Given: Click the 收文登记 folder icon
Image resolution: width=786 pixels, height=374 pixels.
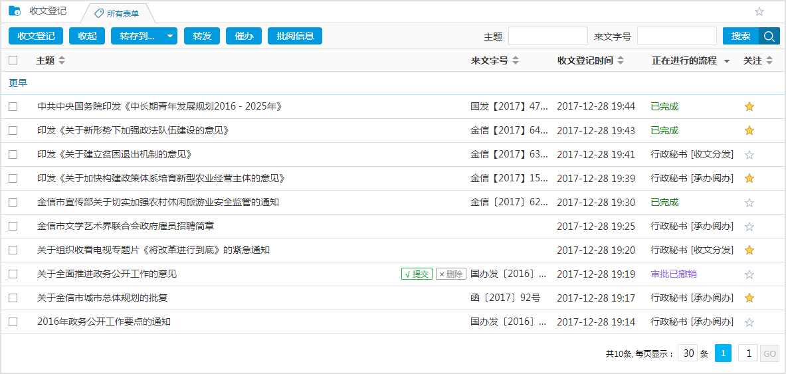Looking at the screenshot, I should click(15, 11).
